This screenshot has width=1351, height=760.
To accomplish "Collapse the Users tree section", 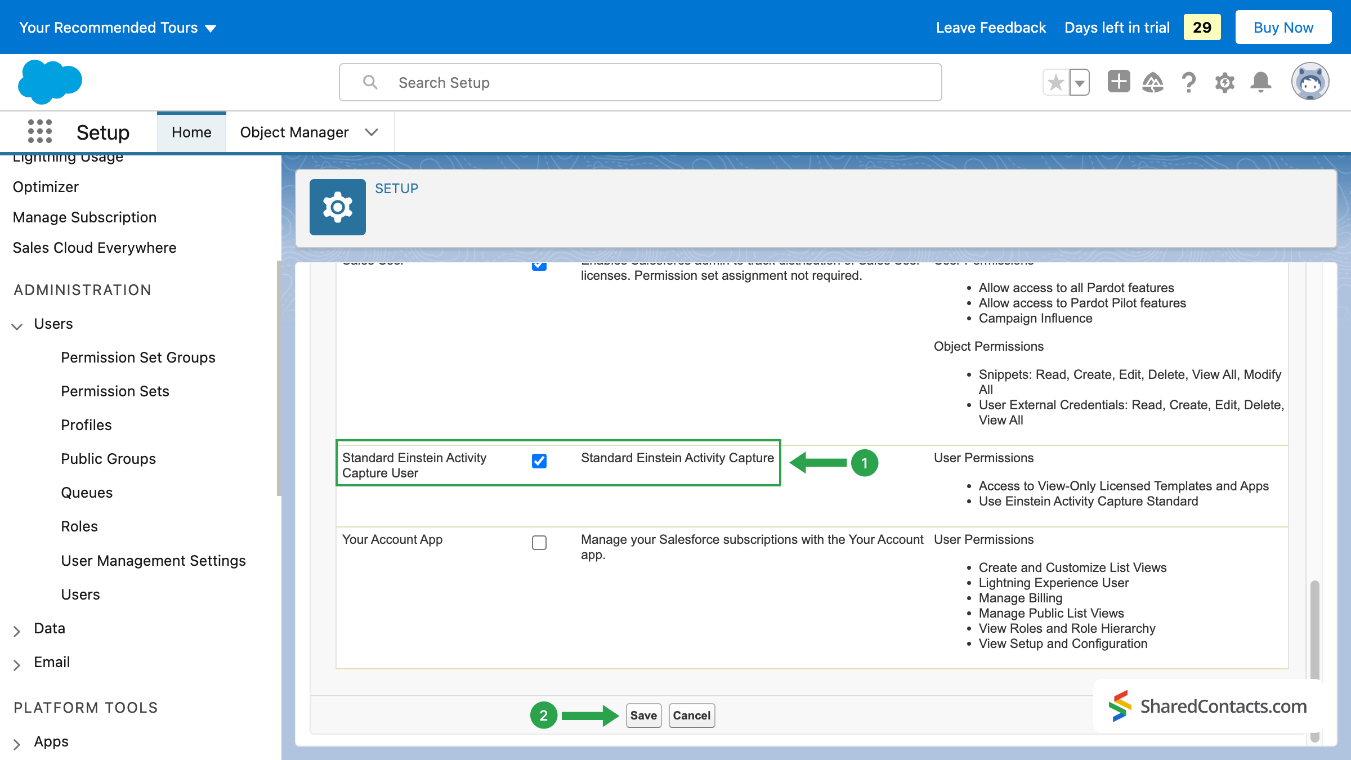I will click(x=17, y=325).
